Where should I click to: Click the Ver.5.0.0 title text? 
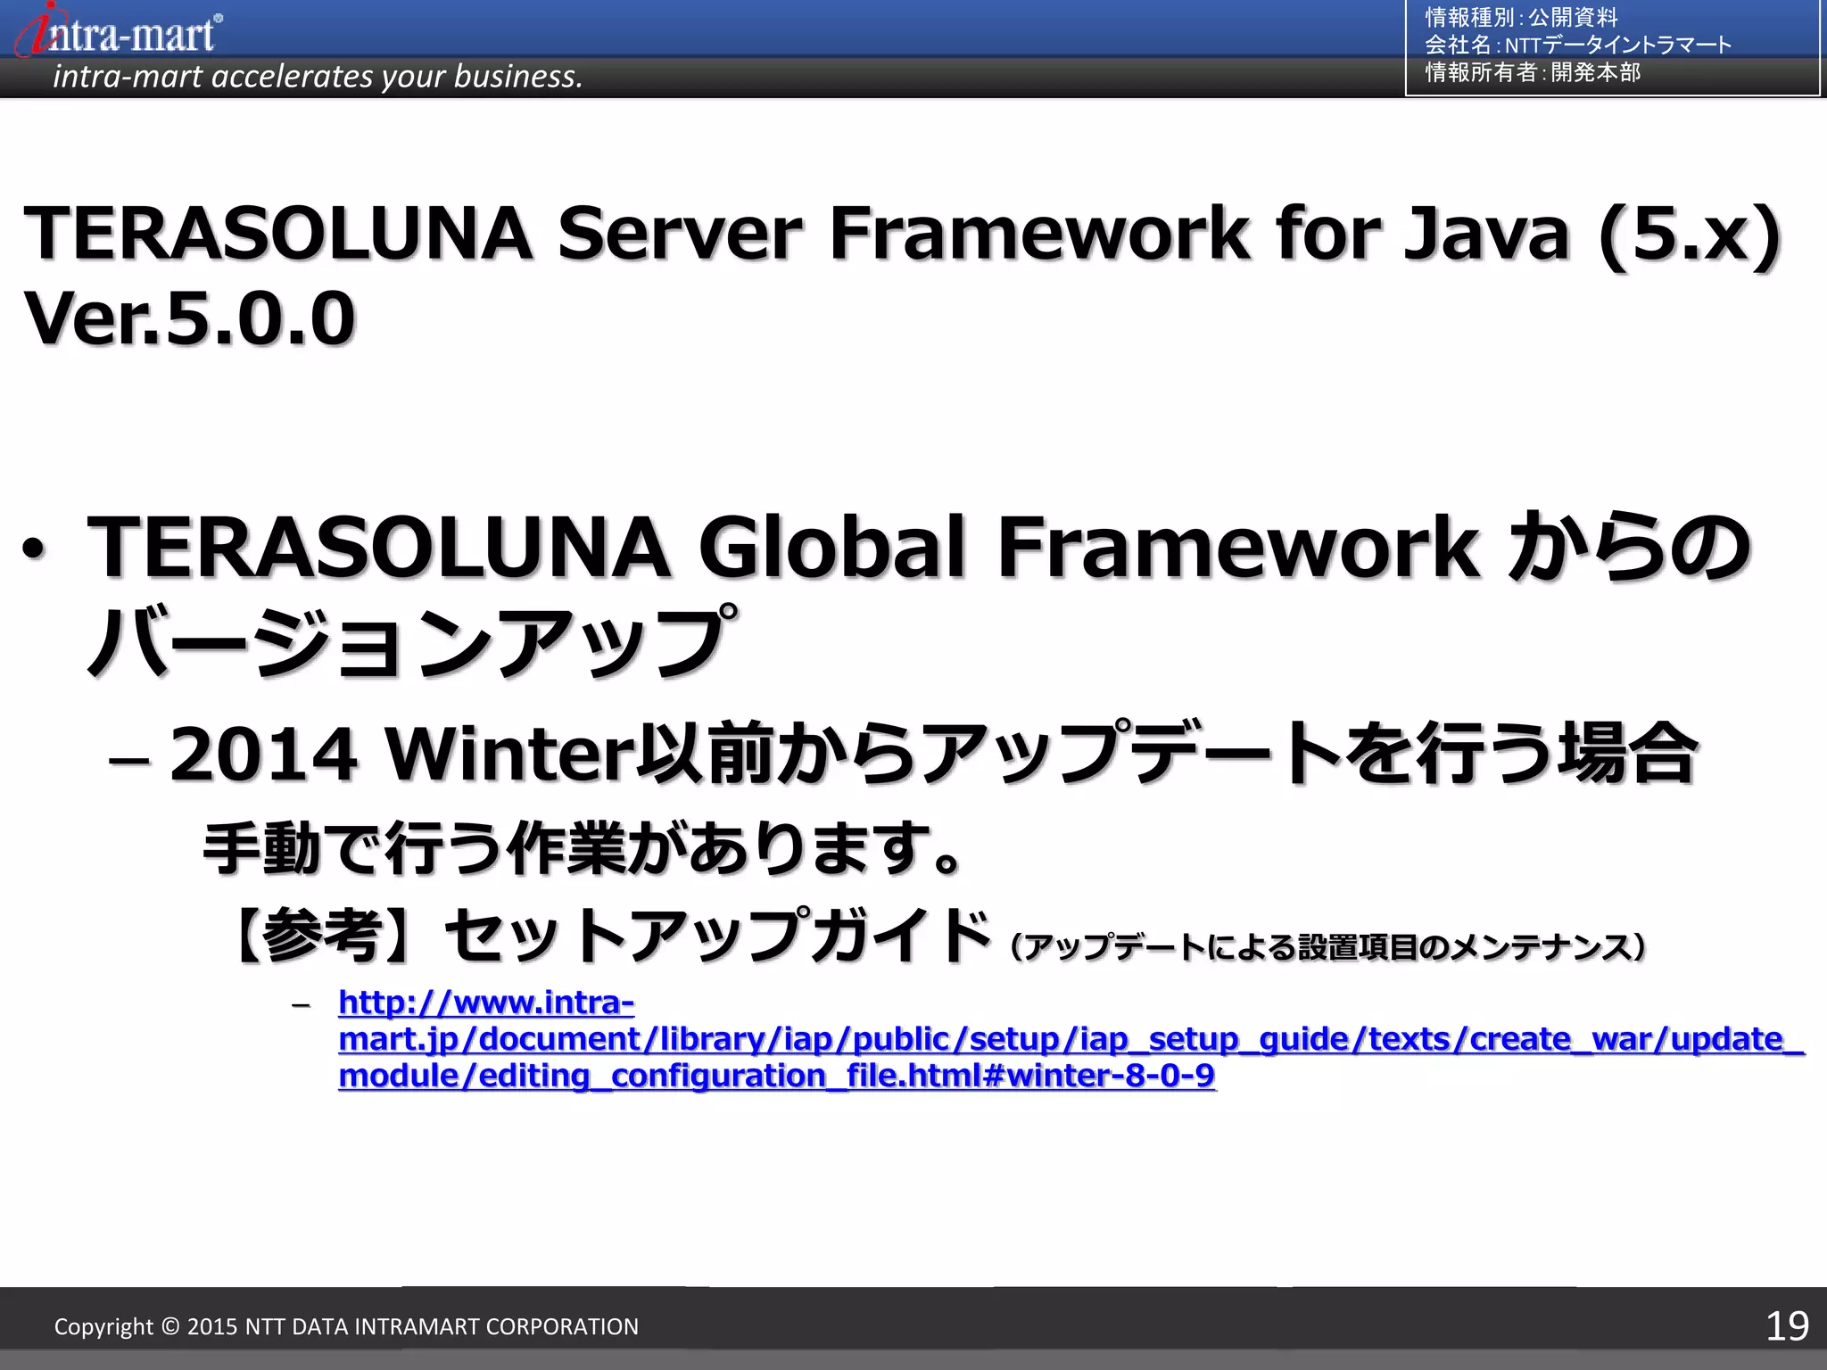(x=189, y=319)
